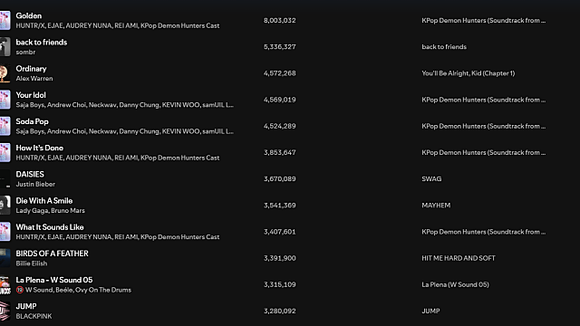Open the MAYHEM album link
Viewport: 580px width, 326px height.
tap(436, 206)
